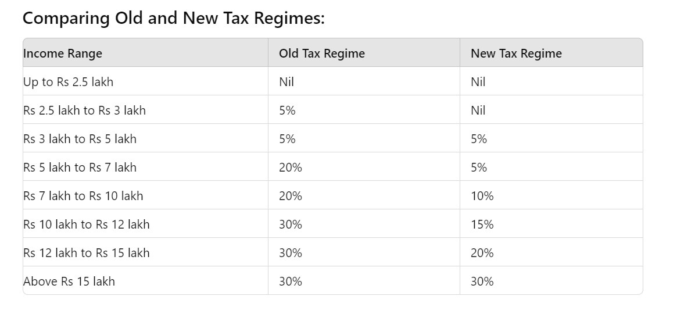
Task: Select Old Regime Nil for up to Rs 2.5 lakh
Action: coord(286,82)
